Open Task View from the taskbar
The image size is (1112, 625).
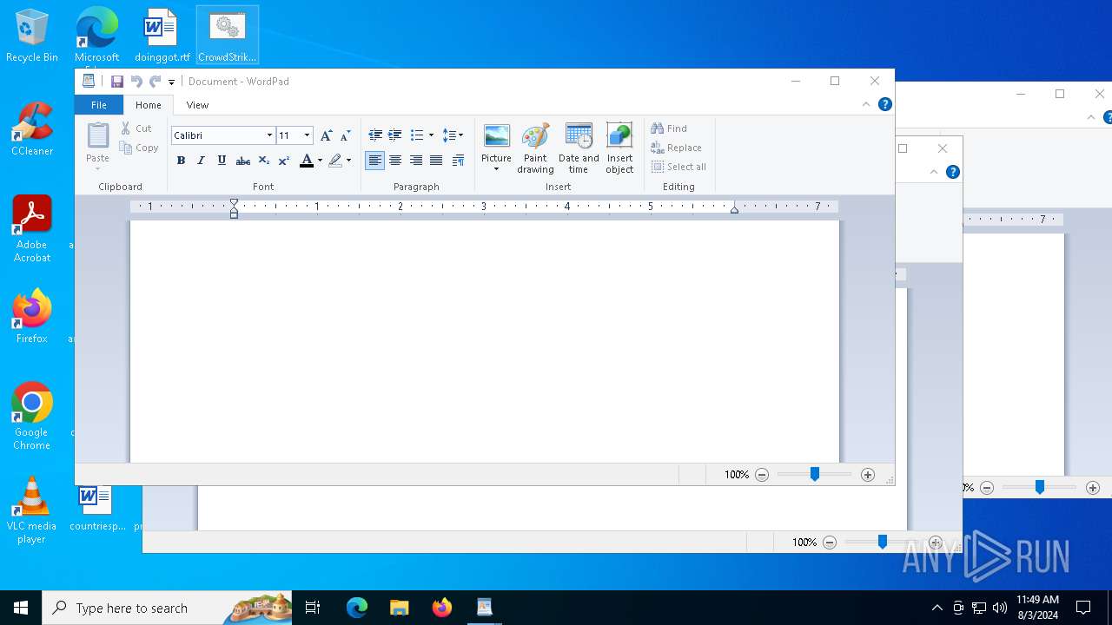point(314,608)
